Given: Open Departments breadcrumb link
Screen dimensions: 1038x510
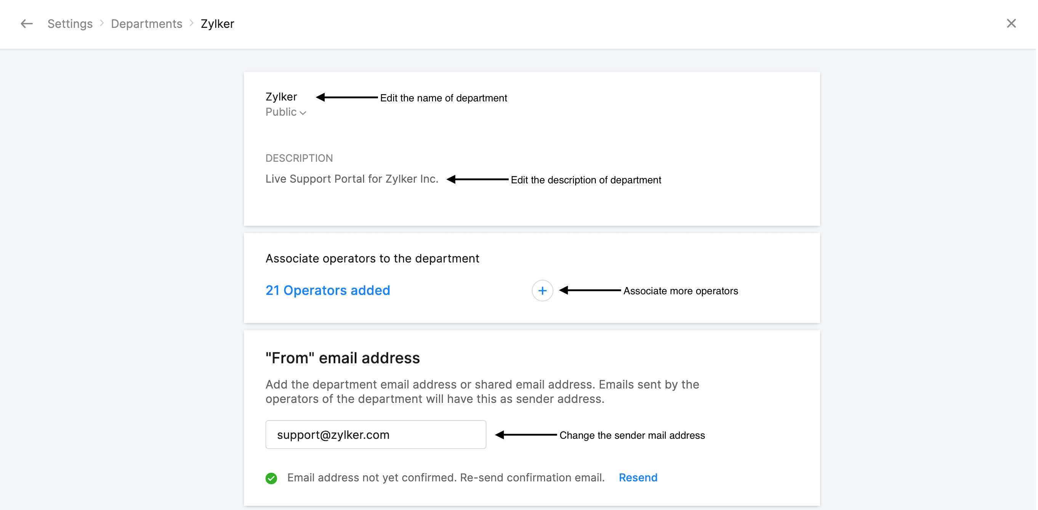Looking at the screenshot, I should pyautogui.click(x=146, y=24).
